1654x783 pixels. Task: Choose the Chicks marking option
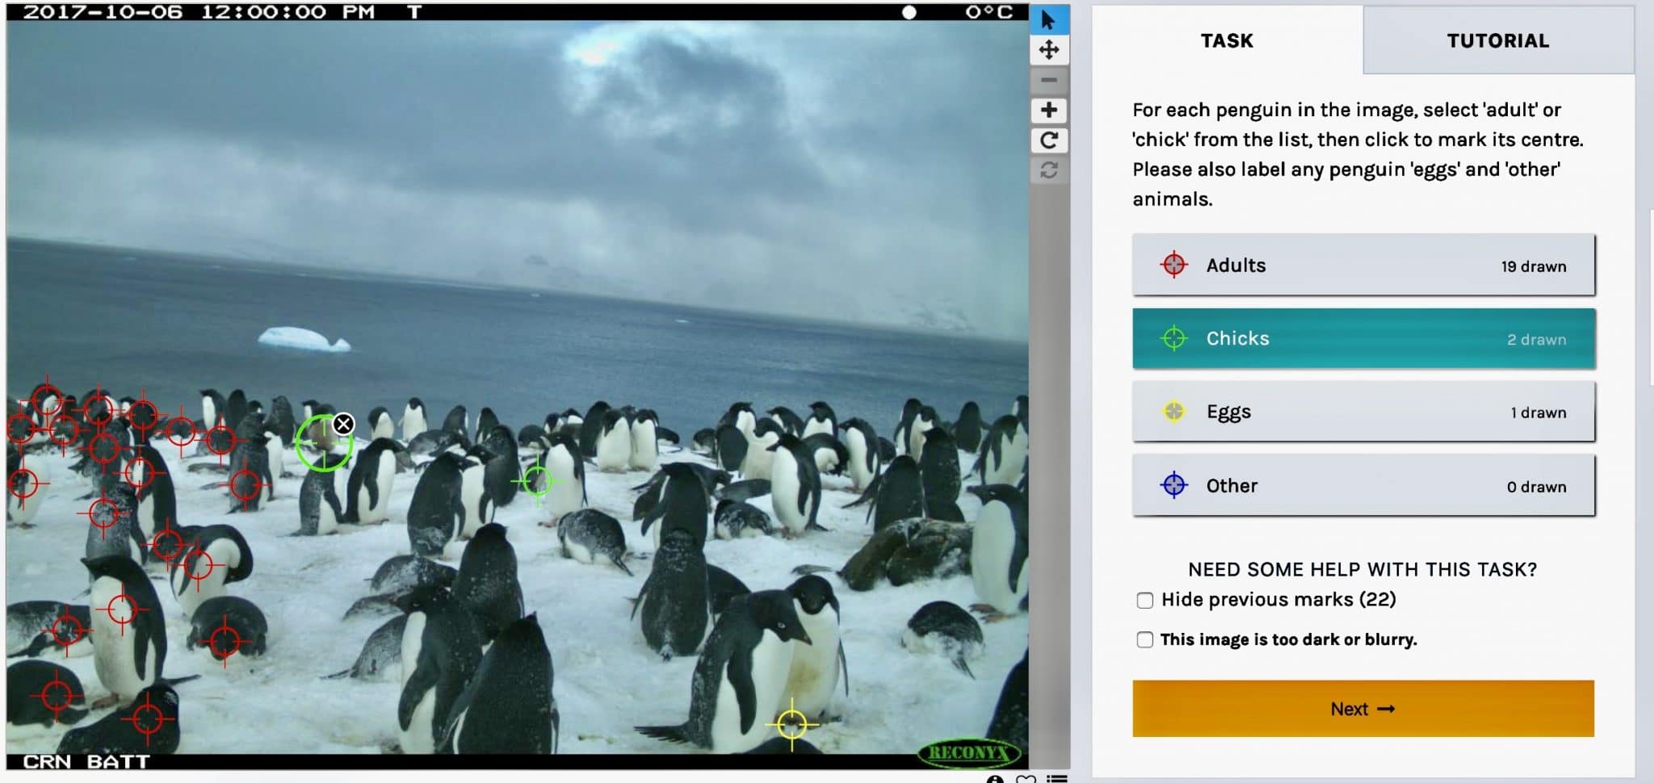click(1363, 338)
